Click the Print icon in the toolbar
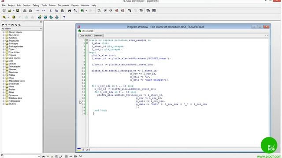 [25, 11]
